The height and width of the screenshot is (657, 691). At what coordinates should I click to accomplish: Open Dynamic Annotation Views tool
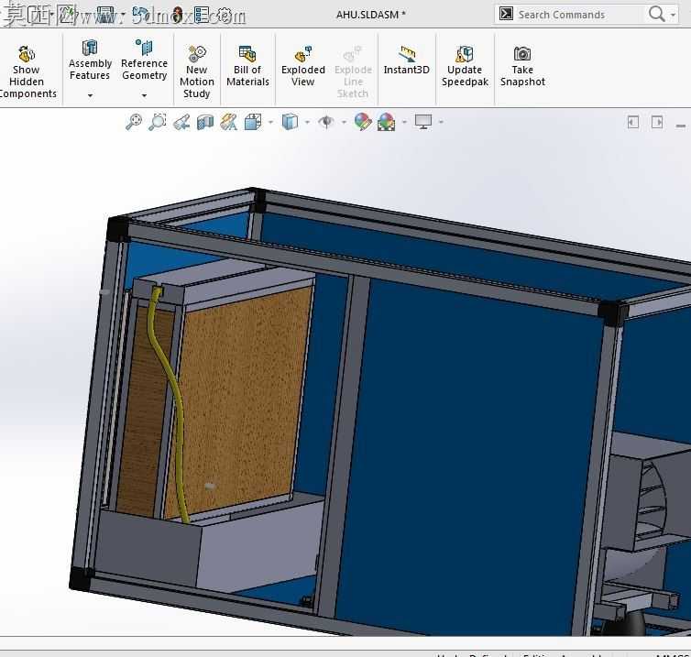click(229, 122)
